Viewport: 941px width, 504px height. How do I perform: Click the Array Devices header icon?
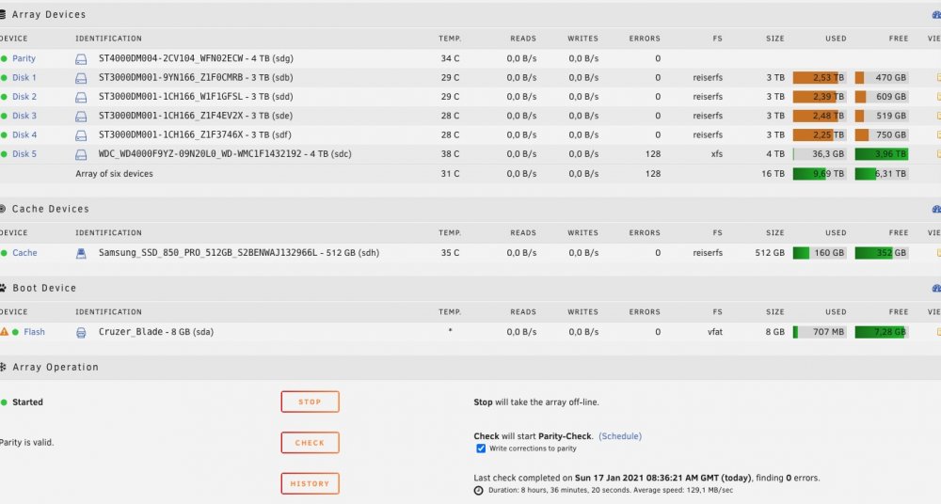tap(3, 14)
